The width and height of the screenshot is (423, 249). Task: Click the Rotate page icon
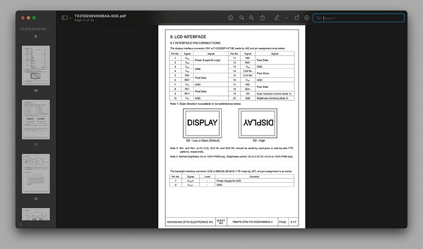point(296,18)
